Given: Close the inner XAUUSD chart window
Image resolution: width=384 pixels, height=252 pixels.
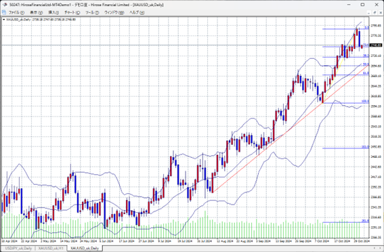Looking at the screenshot, I should pyautogui.click(x=381, y=12).
